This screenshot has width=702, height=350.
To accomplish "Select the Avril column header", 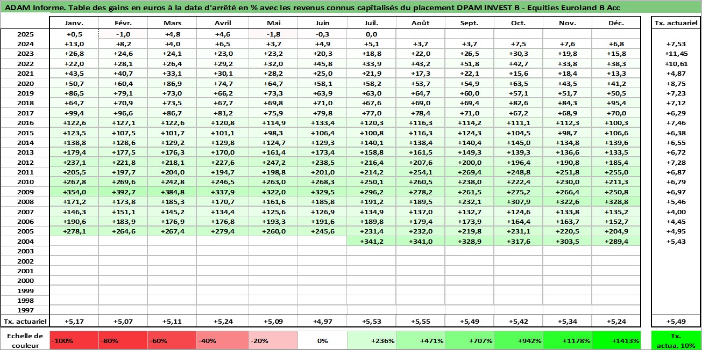I will click(x=223, y=23).
